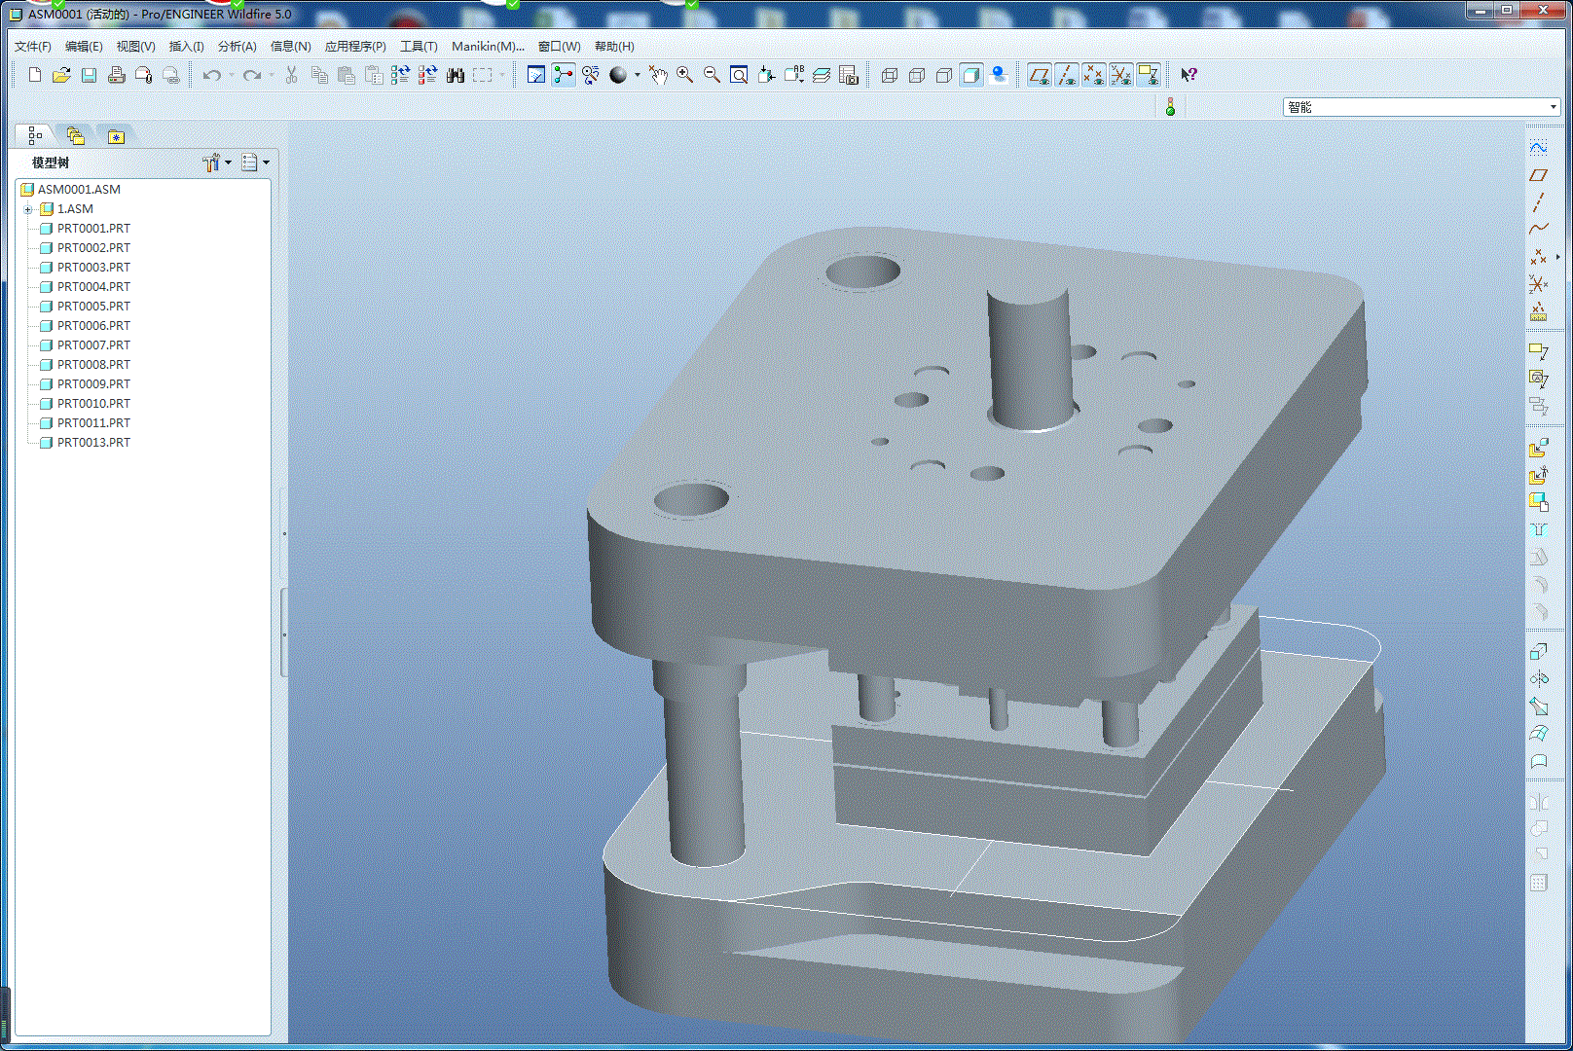Create a new file with the blank page icon

pyautogui.click(x=35, y=75)
